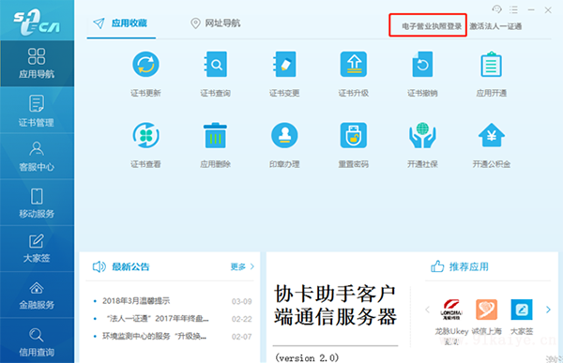Screen dimensions: 563x363
Task: Show next recommended apps with right arrow
Action: coord(548,310)
